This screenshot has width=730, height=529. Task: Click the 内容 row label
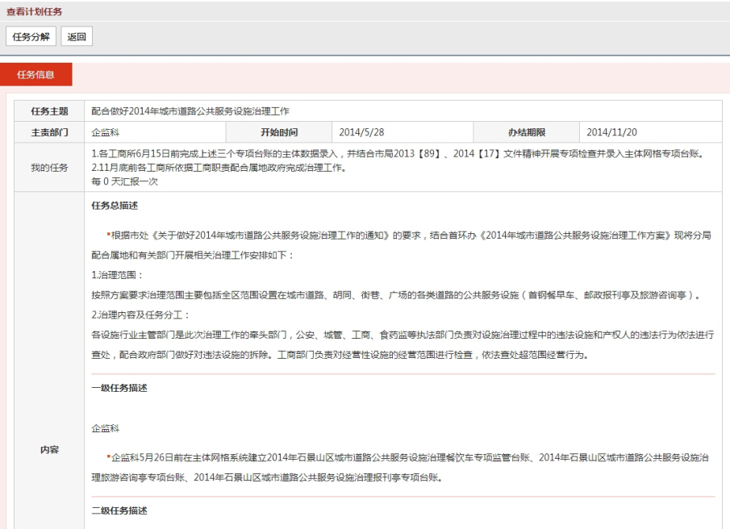(x=49, y=449)
